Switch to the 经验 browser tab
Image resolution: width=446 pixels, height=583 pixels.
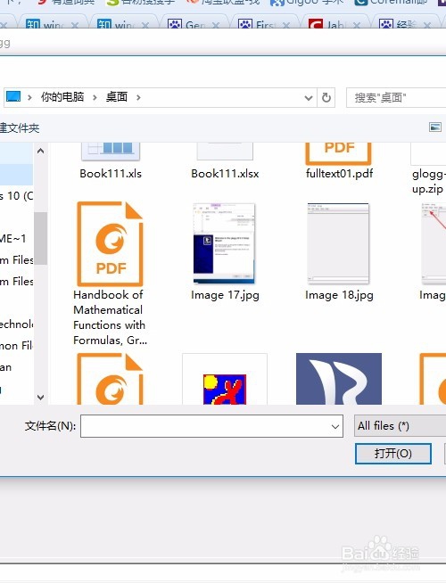click(x=406, y=25)
